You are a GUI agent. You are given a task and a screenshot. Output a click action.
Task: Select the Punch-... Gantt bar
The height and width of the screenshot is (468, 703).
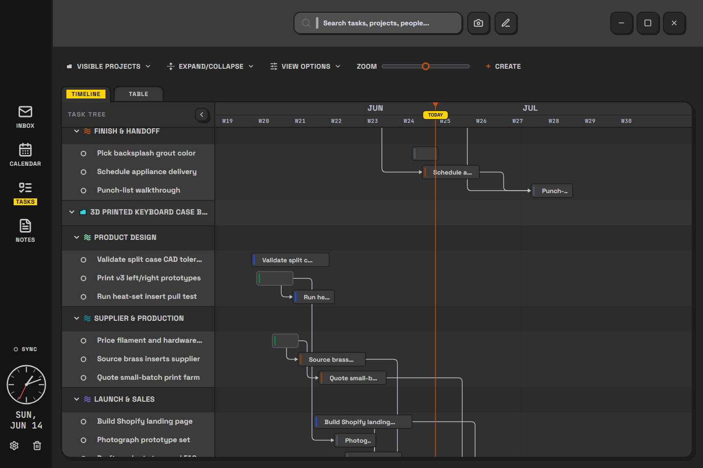click(552, 191)
